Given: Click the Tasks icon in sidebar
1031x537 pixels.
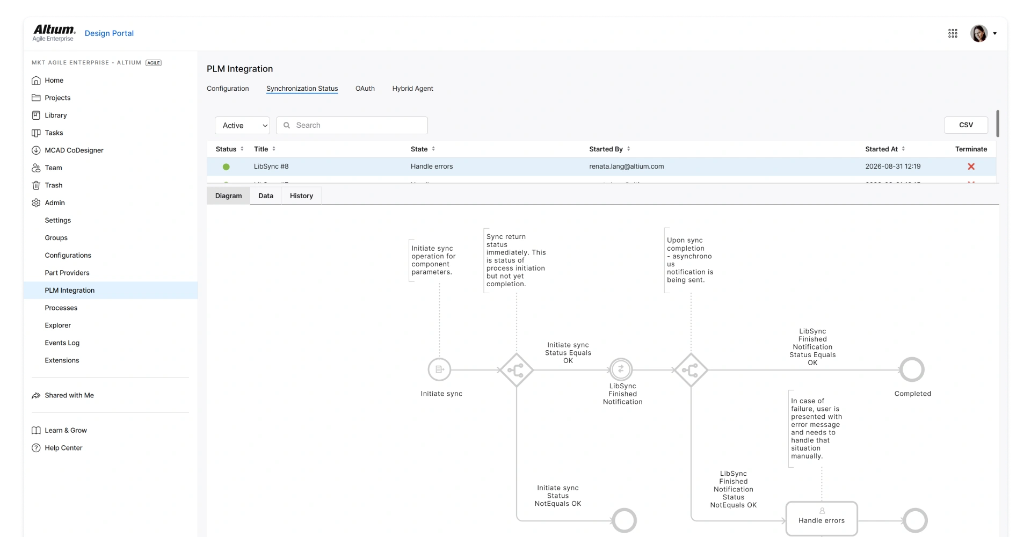Looking at the screenshot, I should (36, 133).
